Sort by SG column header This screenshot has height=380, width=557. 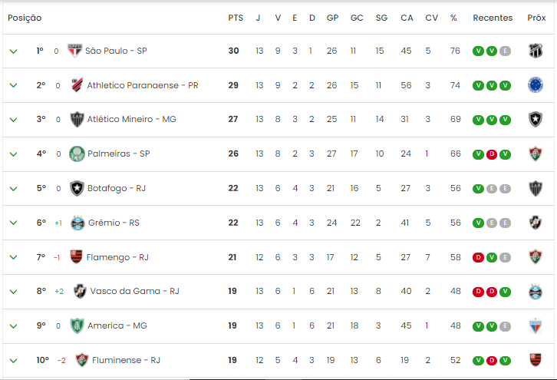(381, 18)
